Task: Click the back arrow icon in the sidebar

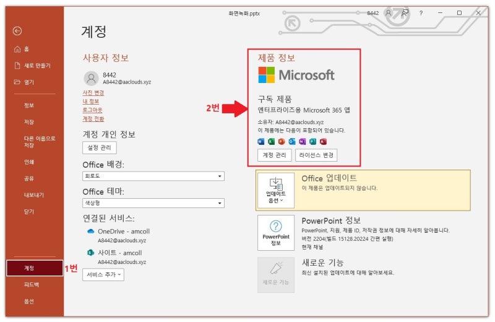Action: (17, 30)
